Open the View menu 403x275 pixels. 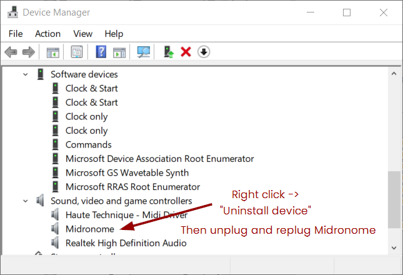[82, 34]
